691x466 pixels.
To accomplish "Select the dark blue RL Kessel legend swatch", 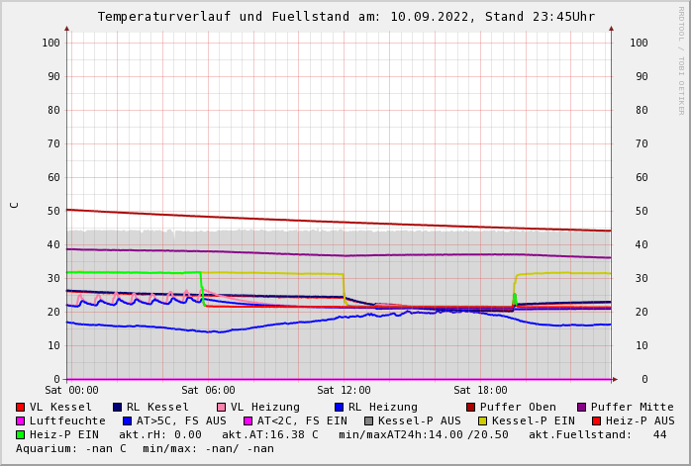I will [117, 408].
